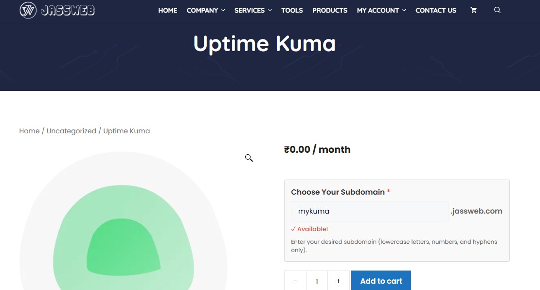The width and height of the screenshot is (540, 290).
Task: Click the Add to cart button
Action: [x=381, y=281]
